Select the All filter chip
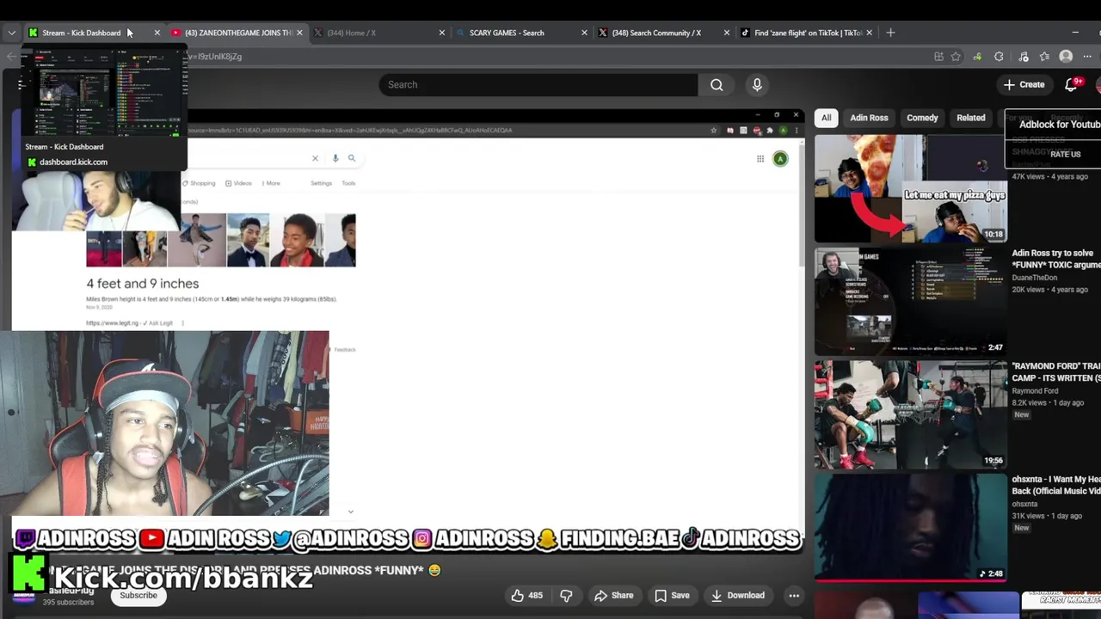The width and height of the screenshot is (1101, 619). [826, 118]
